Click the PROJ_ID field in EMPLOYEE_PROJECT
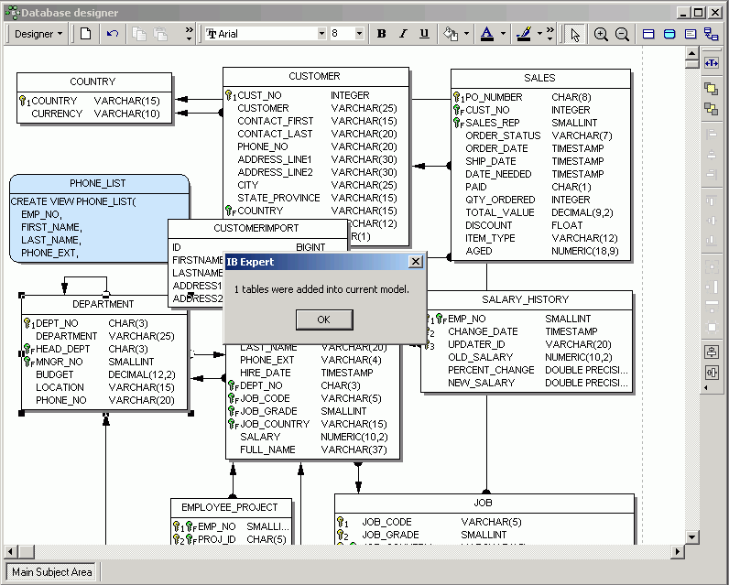729x585 pixels. coord(217,539)
